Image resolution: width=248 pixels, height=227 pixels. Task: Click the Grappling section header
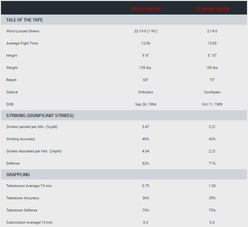[x=18, y=175]
